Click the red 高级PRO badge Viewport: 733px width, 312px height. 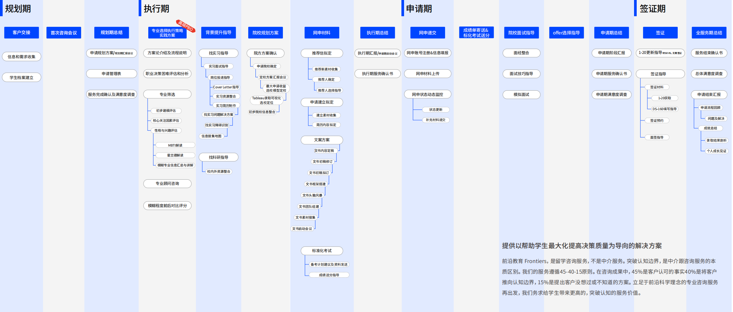pyautogui.click(x=186, y=26)
